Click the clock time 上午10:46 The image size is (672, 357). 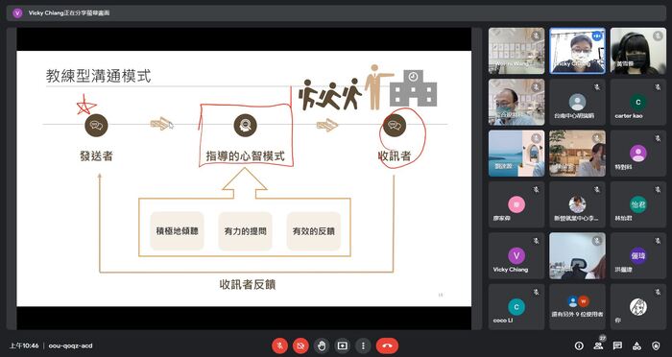pyautogui.click(x=24, y=345)
